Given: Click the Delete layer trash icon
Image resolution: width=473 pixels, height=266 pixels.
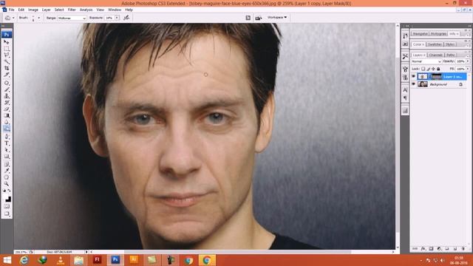Looking at the screenshot, I should [463, 248].
